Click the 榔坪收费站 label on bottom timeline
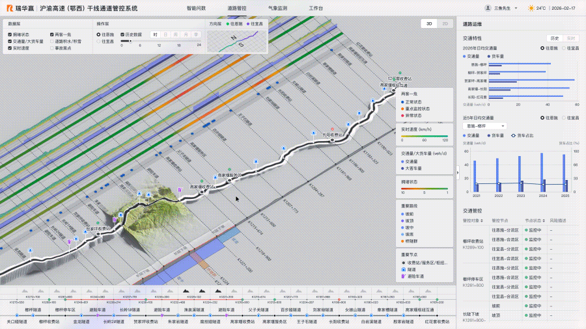The height and width of the screenshot is (329, 586). coord(49,322)
